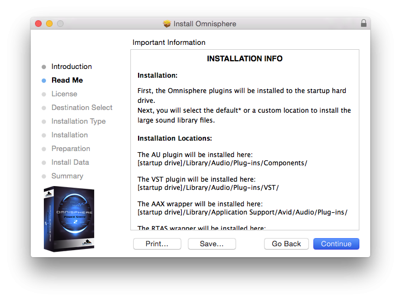Click the installer package icon in title

click(167, 24)
